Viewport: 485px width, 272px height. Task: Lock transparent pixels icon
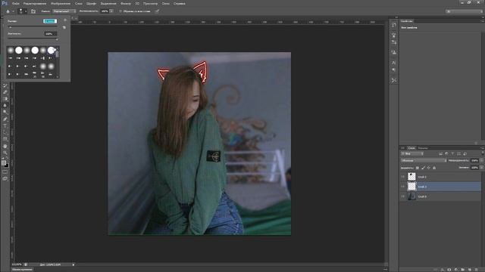(x=418, y=168)
